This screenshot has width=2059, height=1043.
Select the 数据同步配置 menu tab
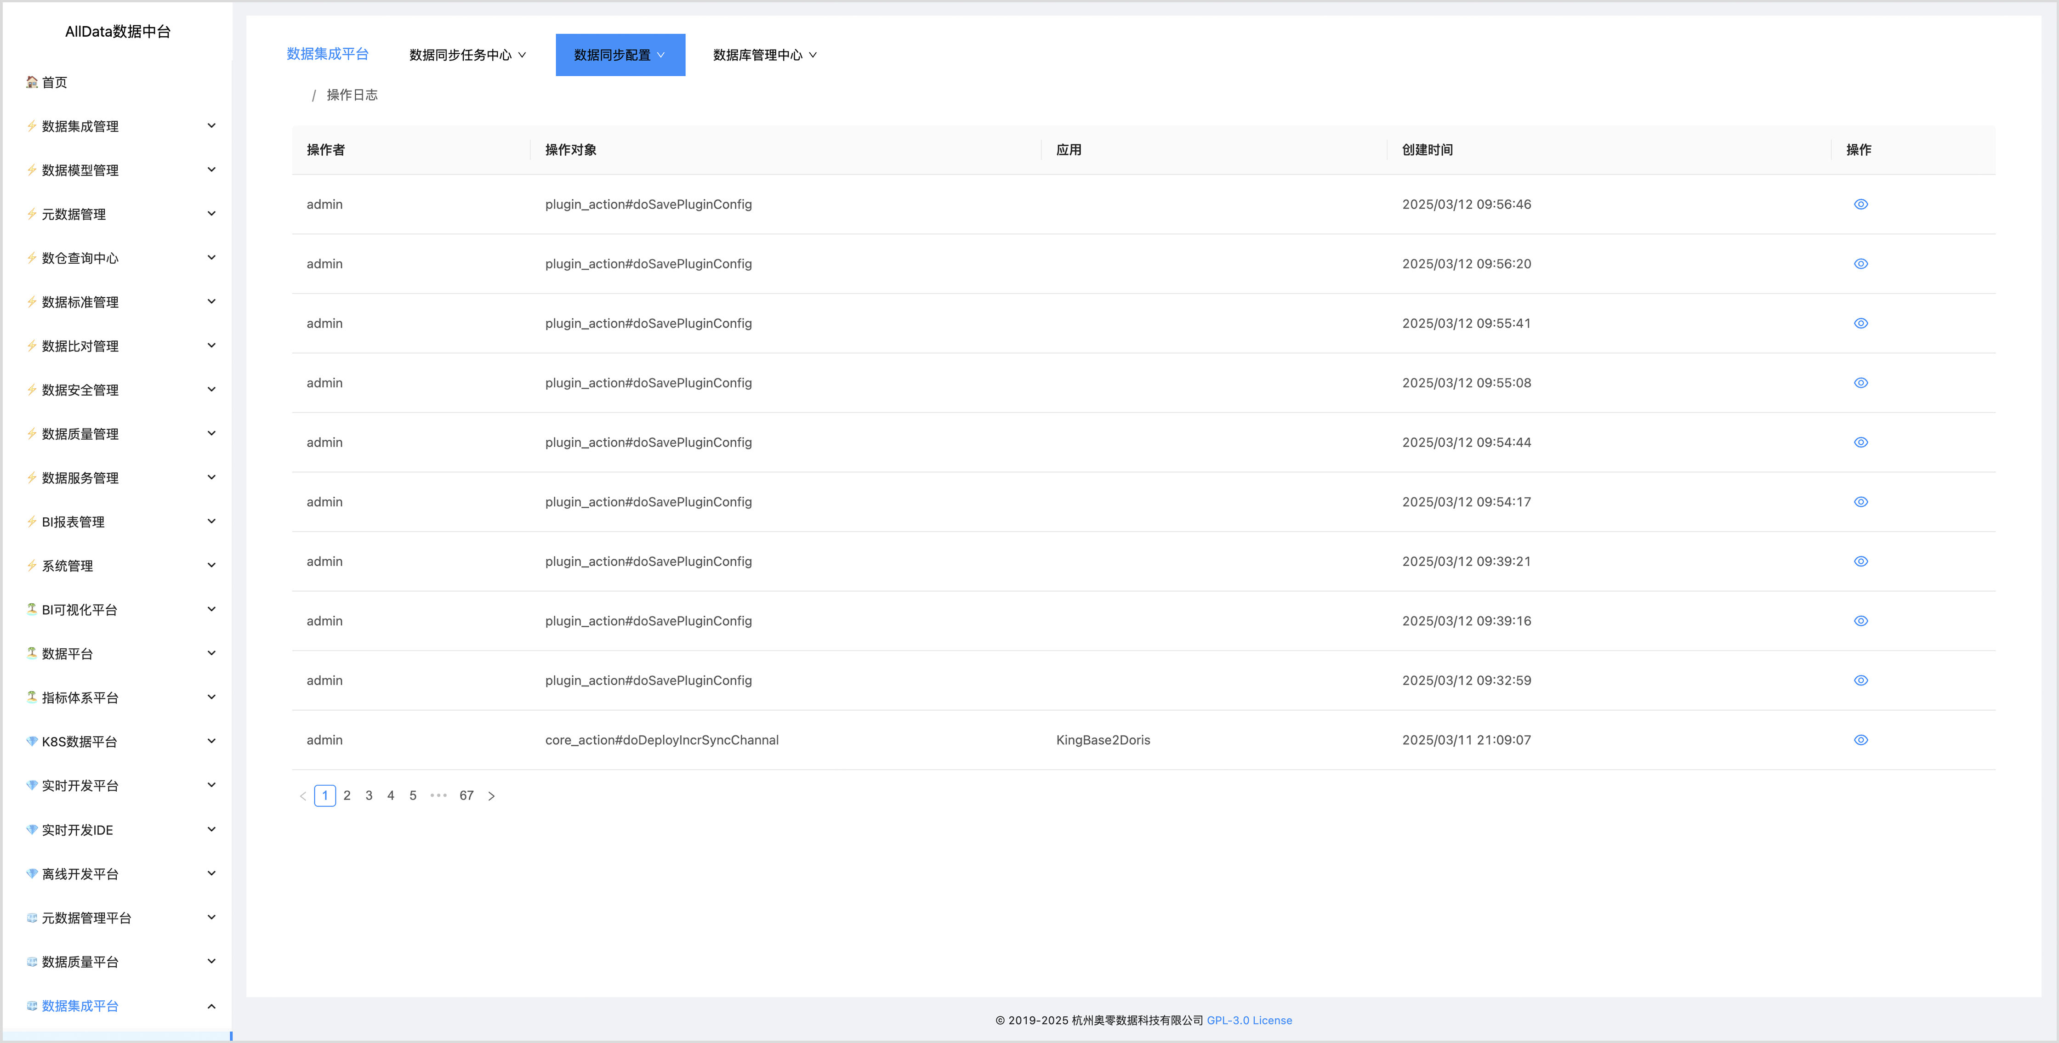pos(620,55)
